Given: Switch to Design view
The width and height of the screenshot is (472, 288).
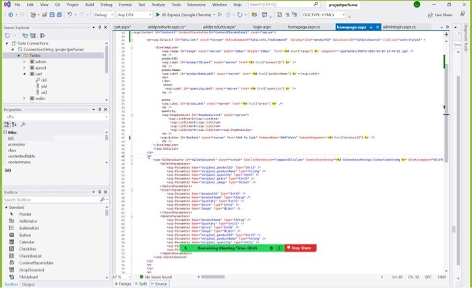Looking at the screenshot, I should click(123, 284).
